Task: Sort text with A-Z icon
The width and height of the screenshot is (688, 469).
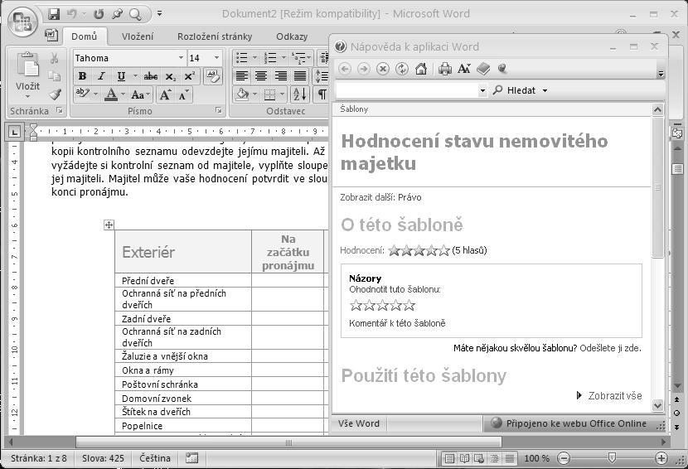Action: [300, 94]
